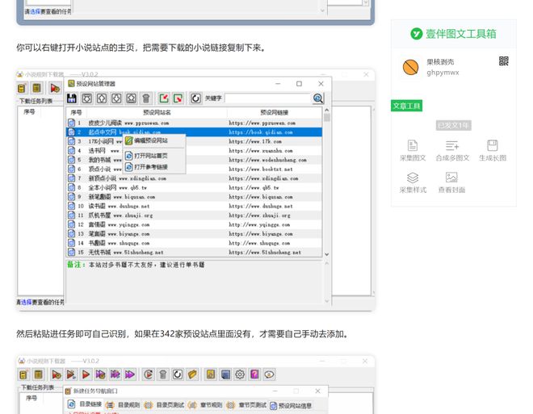Viewport: 533px width, 414px height.
Task: Switch to the 章节规则 tab
Action: [x=205, y=405]
